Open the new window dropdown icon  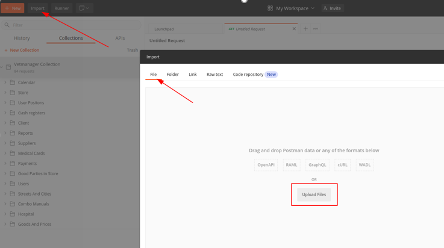pyautogui.click(x=84, y=8)
